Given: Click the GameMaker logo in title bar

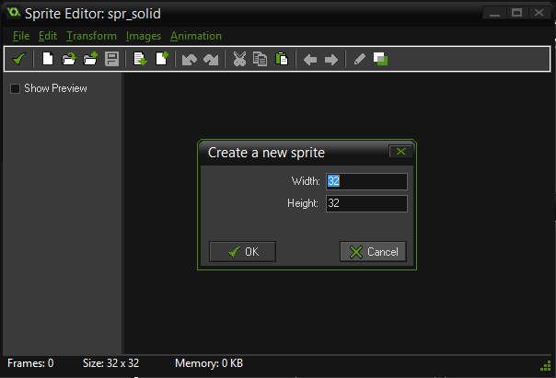Looking at the screenshot, I should coord(14,12).
